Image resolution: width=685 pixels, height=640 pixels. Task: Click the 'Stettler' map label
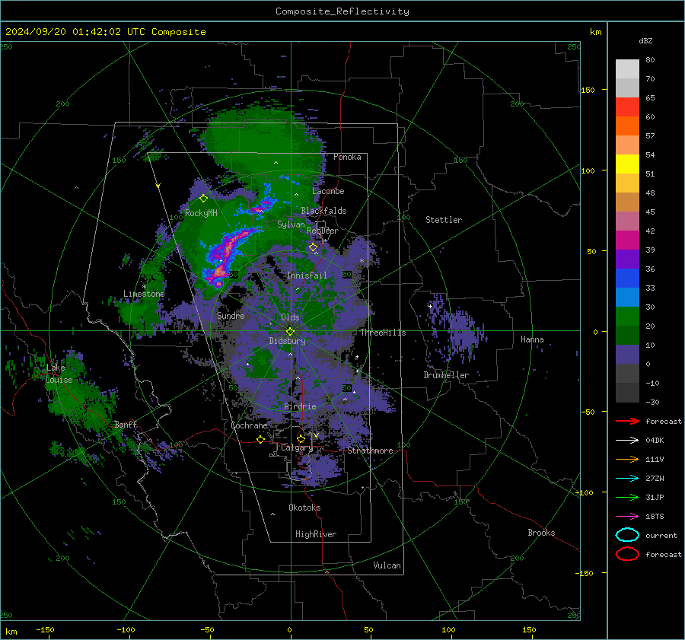click(x=444, y=220)
